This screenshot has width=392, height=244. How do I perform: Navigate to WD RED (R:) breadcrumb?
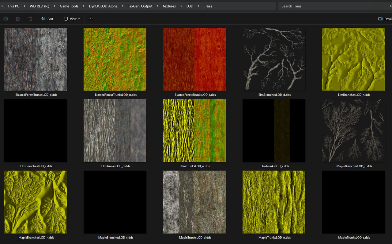coord(40,6)
